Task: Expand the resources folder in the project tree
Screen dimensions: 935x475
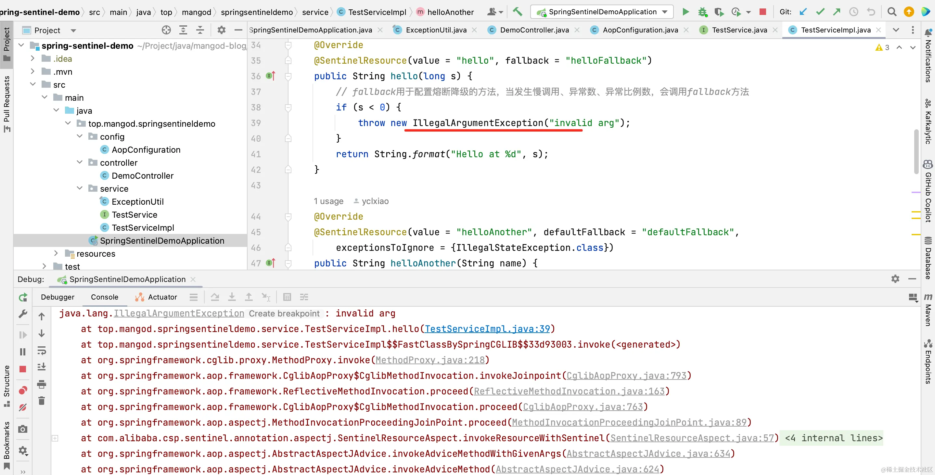Action: [x=56, y=253]
